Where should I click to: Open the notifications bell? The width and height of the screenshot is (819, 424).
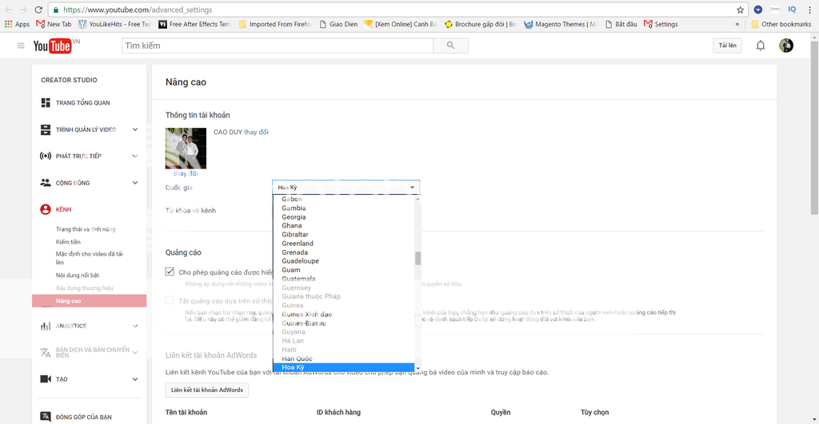tap(761, 46)
